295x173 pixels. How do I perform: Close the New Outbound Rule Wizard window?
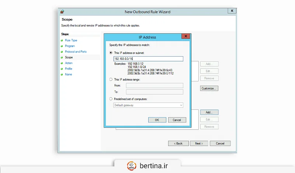click(x=232, y=11)
